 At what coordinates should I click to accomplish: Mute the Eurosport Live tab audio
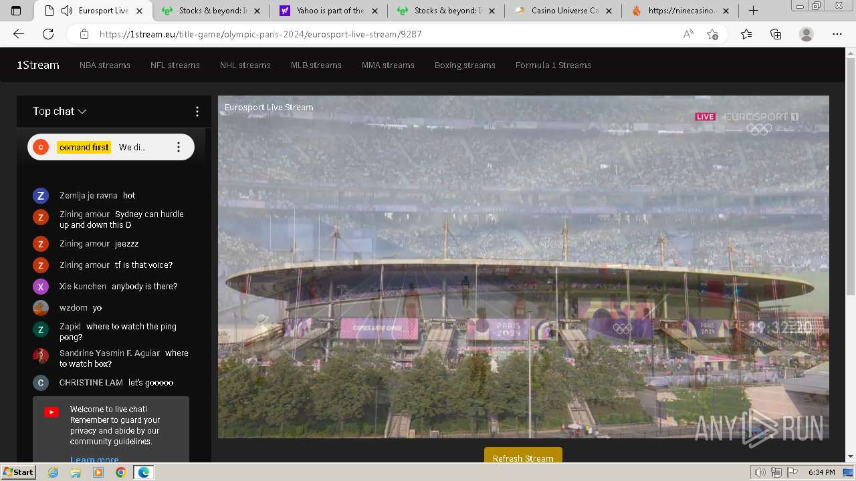[x=67, y=11]
